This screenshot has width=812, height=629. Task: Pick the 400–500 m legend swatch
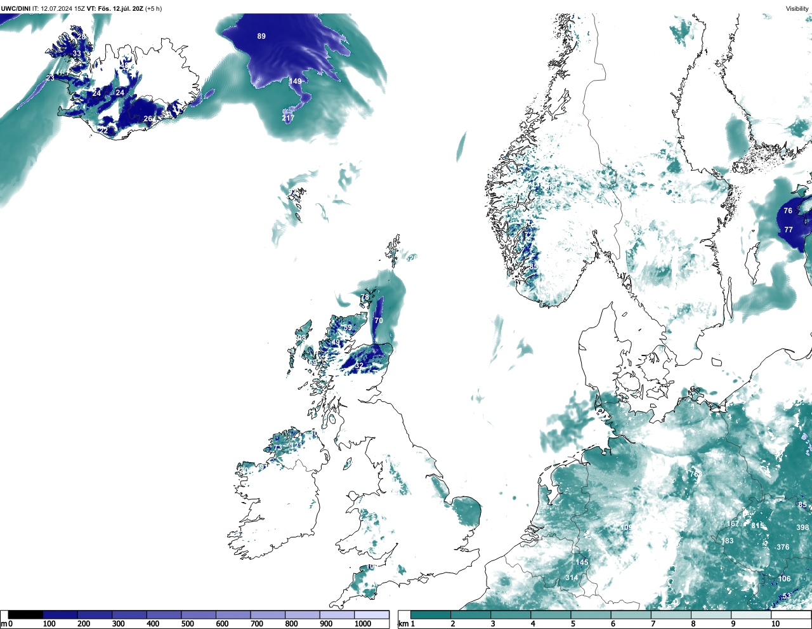point(164,614)
